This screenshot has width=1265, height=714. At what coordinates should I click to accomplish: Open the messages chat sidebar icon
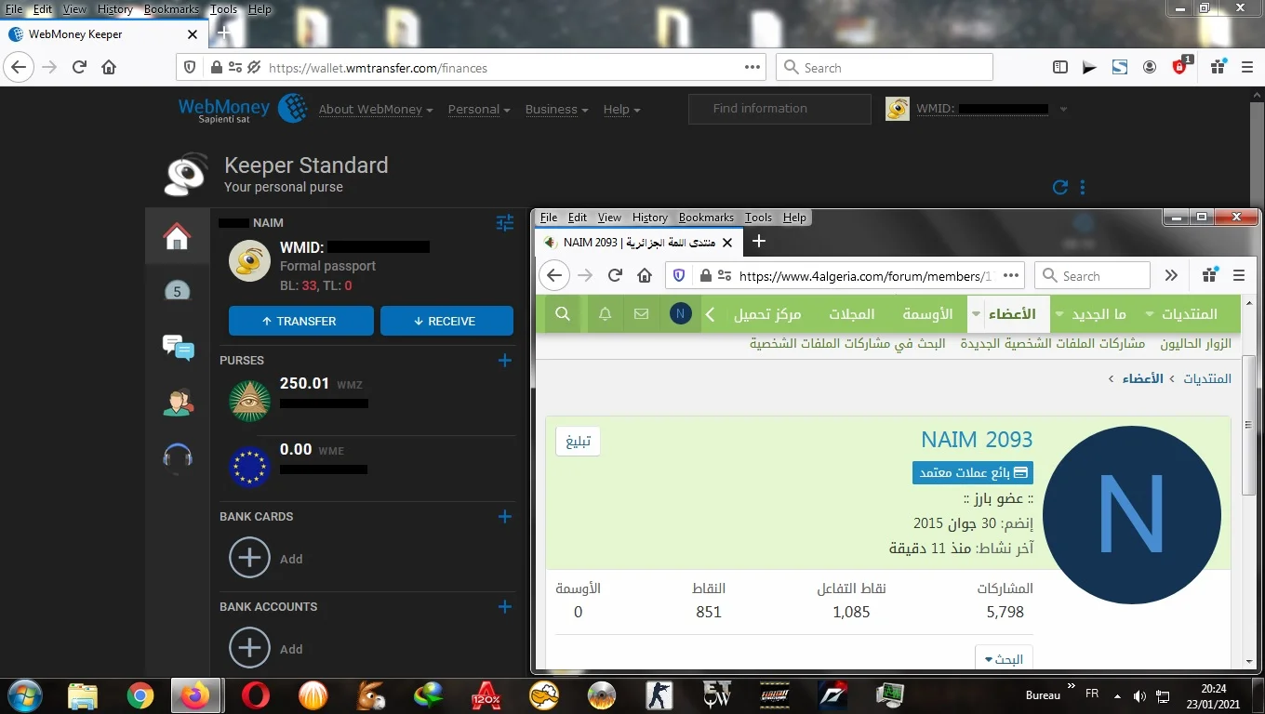[x=178, y=347]
